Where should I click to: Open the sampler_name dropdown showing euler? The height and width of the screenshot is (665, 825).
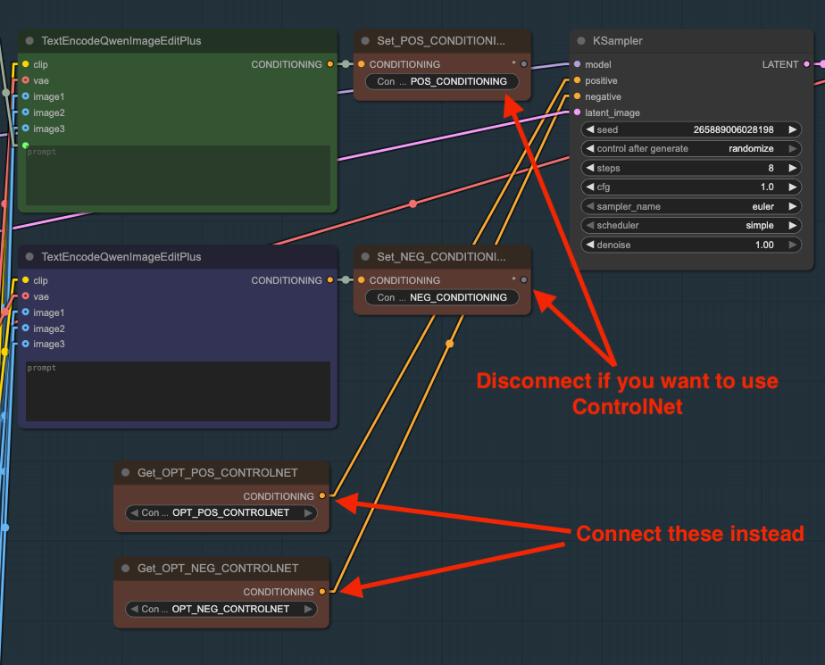pyautogui.click(x=690, y=206)
